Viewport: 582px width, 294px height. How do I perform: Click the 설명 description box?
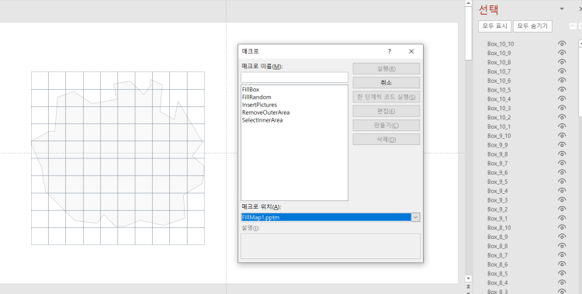click(x=331, y=246)
